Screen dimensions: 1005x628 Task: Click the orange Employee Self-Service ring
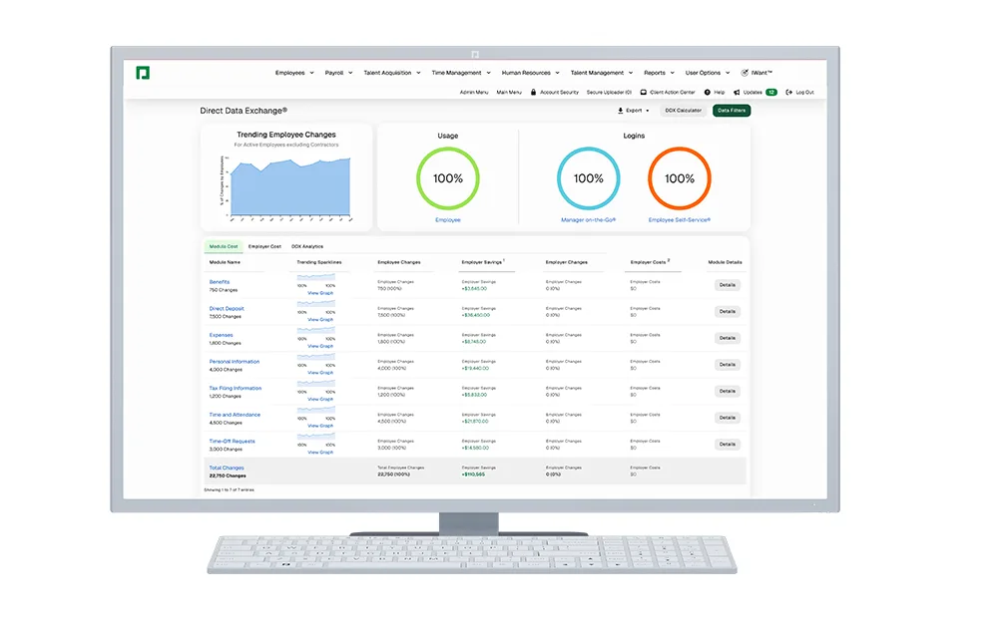click(680, 178)
